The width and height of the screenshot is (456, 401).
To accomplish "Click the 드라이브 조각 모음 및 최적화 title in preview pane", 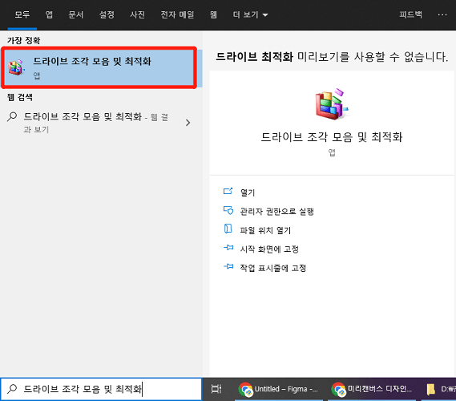I will 332,137.
